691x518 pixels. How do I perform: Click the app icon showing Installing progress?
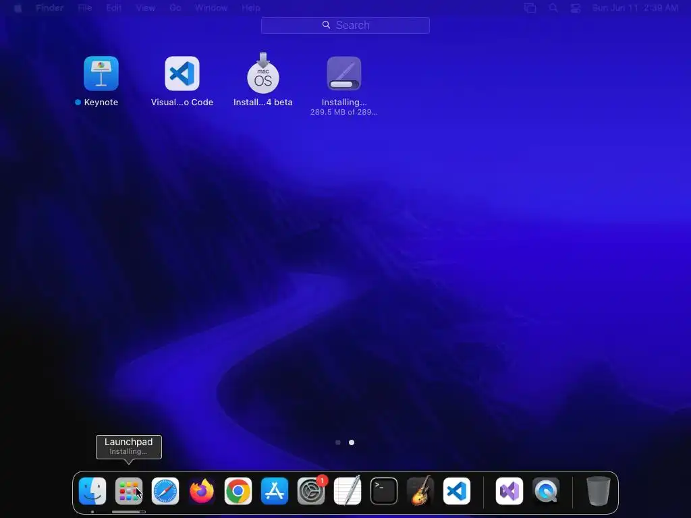(344, 73)
